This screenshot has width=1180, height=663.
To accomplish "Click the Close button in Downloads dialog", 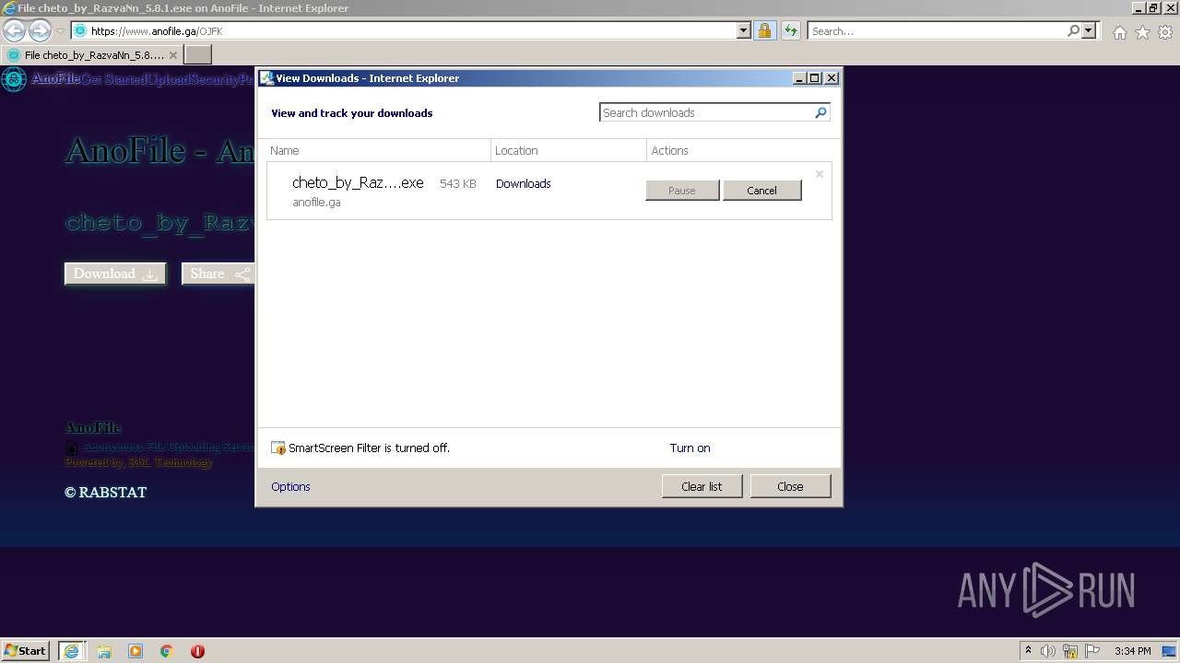I will click(790, 486).
